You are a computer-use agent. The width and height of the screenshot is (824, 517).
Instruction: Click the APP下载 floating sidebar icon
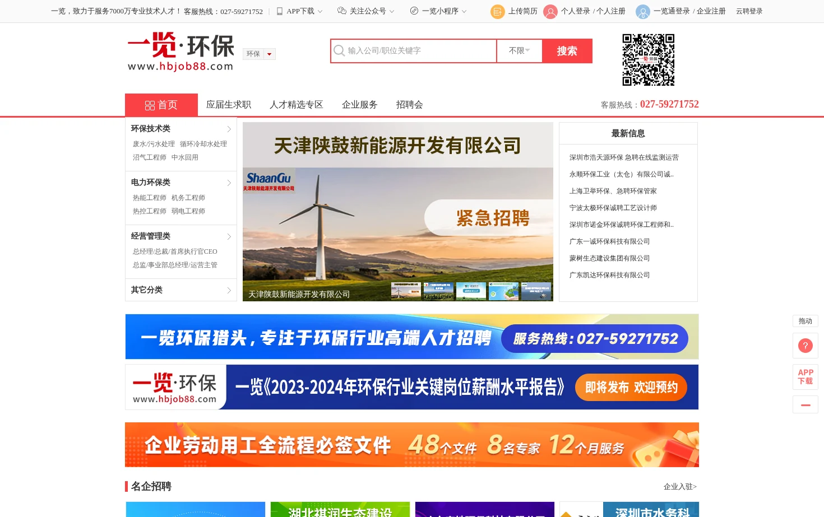click(806, 377)
